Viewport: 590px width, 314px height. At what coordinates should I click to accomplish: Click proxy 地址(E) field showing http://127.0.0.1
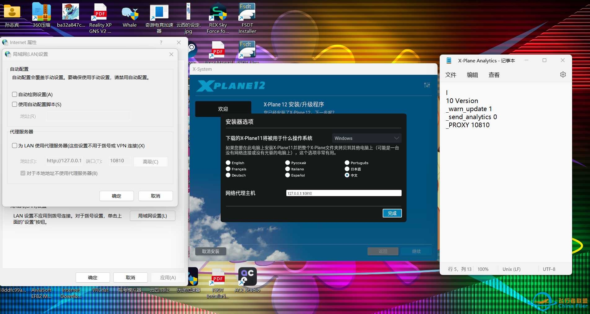64,161
